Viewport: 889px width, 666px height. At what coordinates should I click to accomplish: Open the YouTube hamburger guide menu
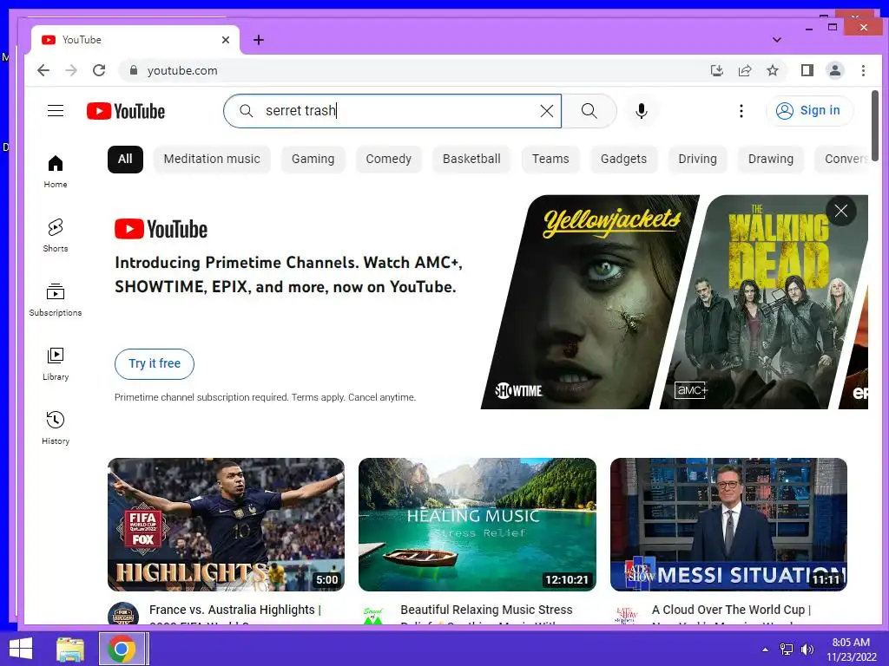[56, 110]
